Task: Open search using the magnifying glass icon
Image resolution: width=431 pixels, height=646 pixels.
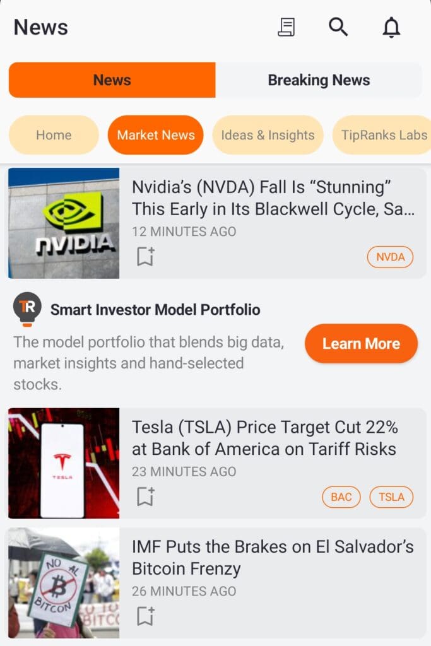Action: 338,27
